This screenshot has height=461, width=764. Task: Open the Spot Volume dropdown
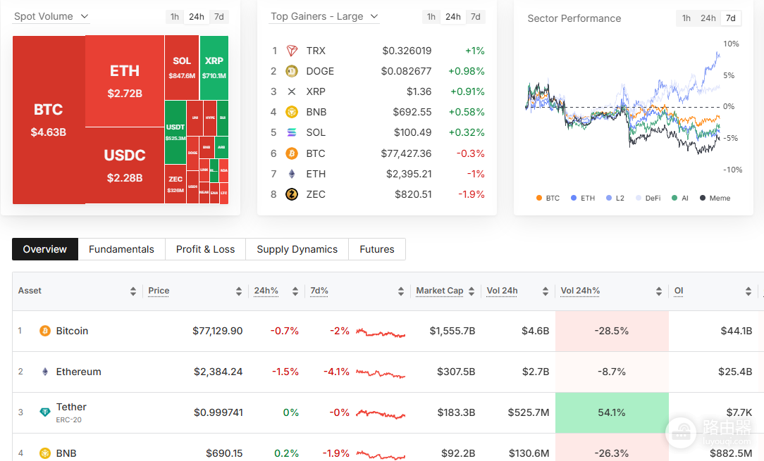click(51, 17)
